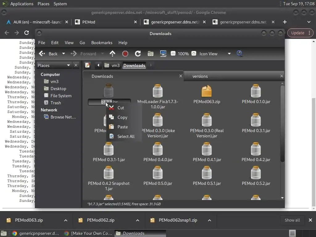Select PEMod063.zip archive icon

tap(206, 91)
